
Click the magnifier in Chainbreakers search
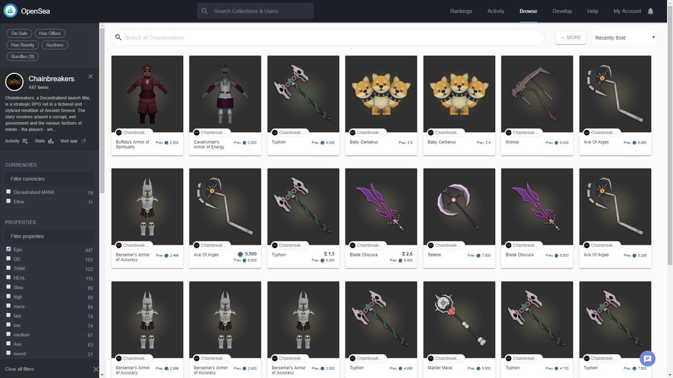118,38
